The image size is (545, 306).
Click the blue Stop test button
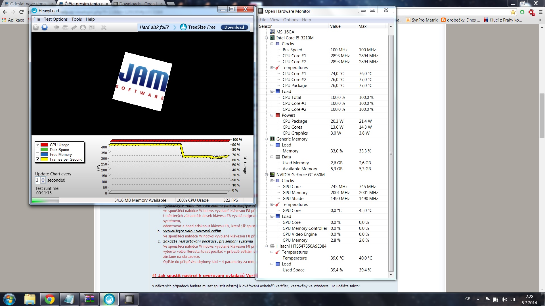tap(45, 27)
